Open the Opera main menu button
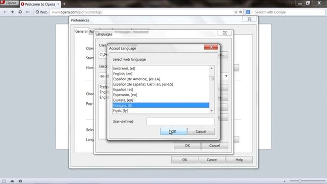 tap(9, 3)
